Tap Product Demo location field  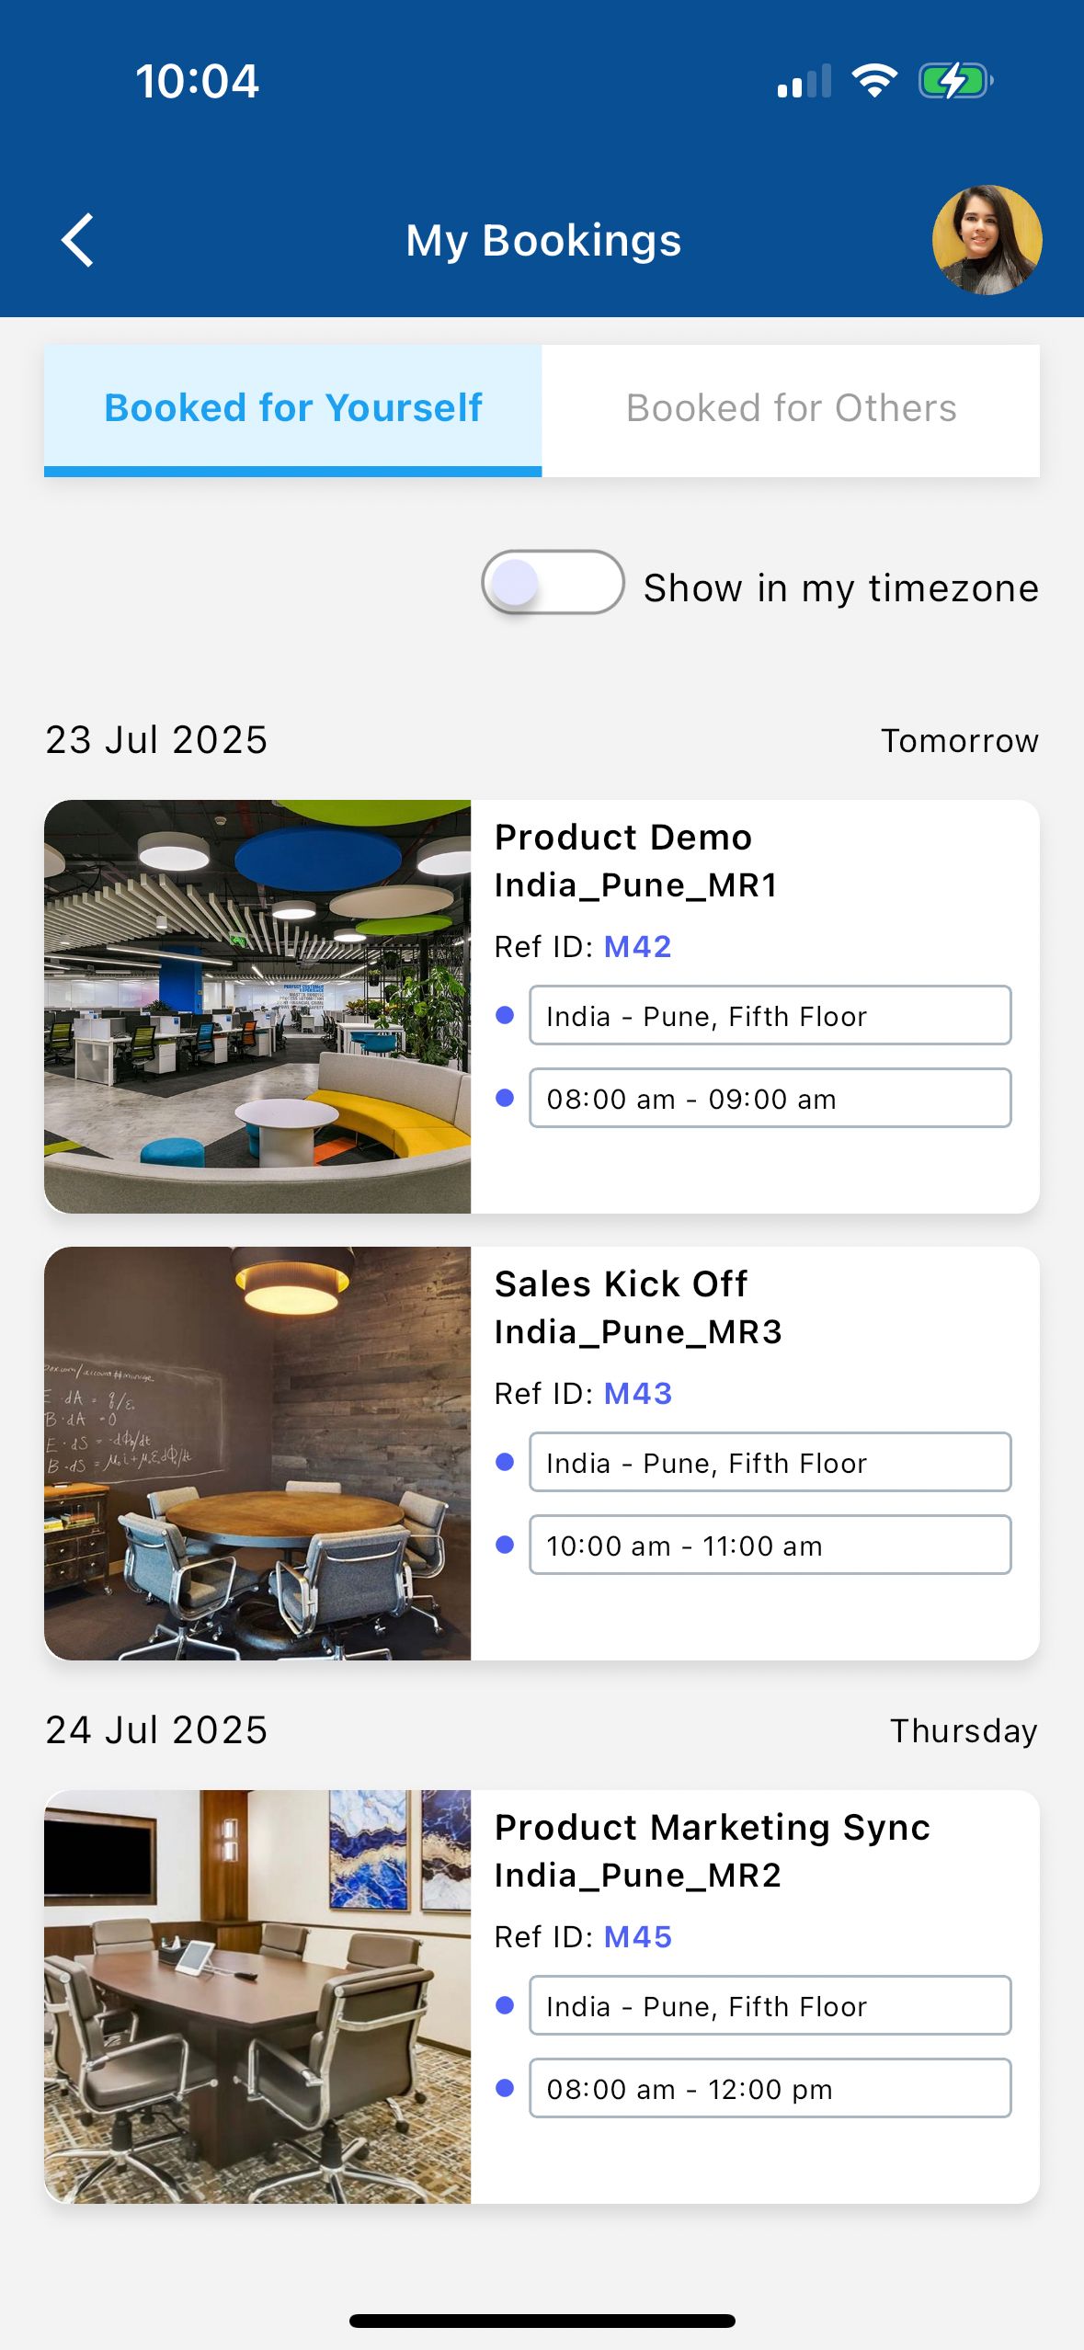[x=770, y=1015]
